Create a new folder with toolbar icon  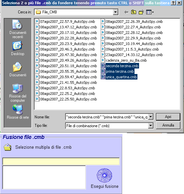[x=141, y=12]
